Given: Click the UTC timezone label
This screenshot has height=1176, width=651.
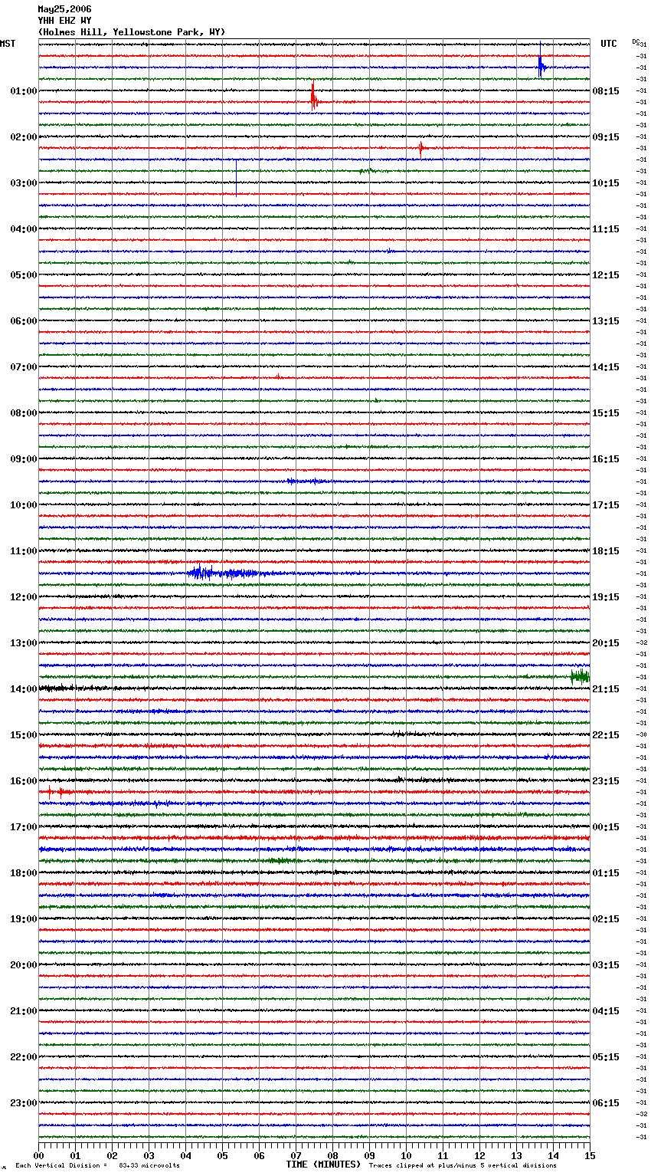Looking at the screenshot, I should point(608,44).
